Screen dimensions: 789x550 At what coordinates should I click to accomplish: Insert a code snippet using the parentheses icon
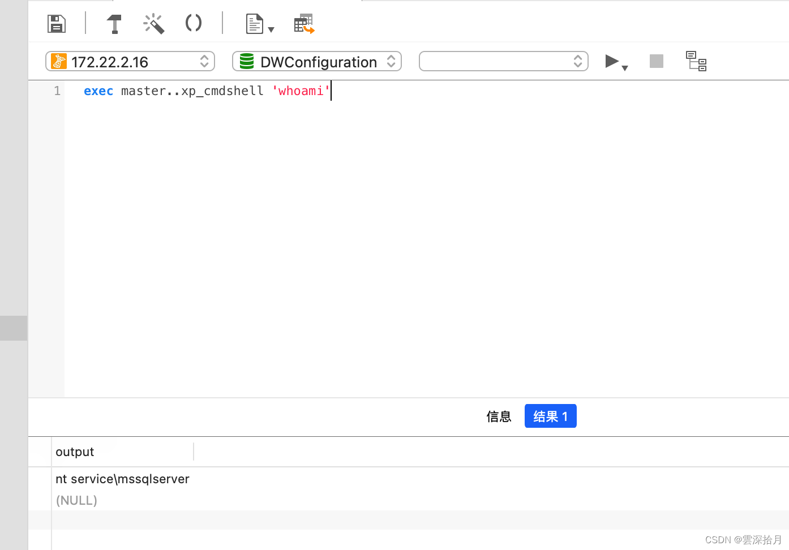coord(194,23)
